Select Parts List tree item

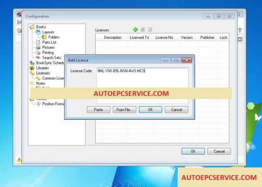[x=49, y=42]
